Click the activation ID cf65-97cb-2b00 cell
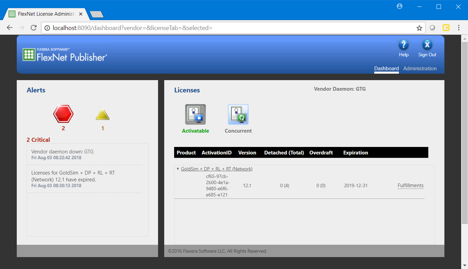 tap(217, 185)
